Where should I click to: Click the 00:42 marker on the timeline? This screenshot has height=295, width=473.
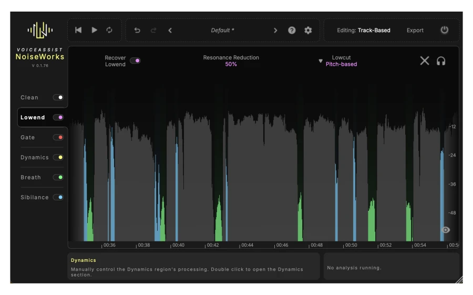tap(213, 245)
